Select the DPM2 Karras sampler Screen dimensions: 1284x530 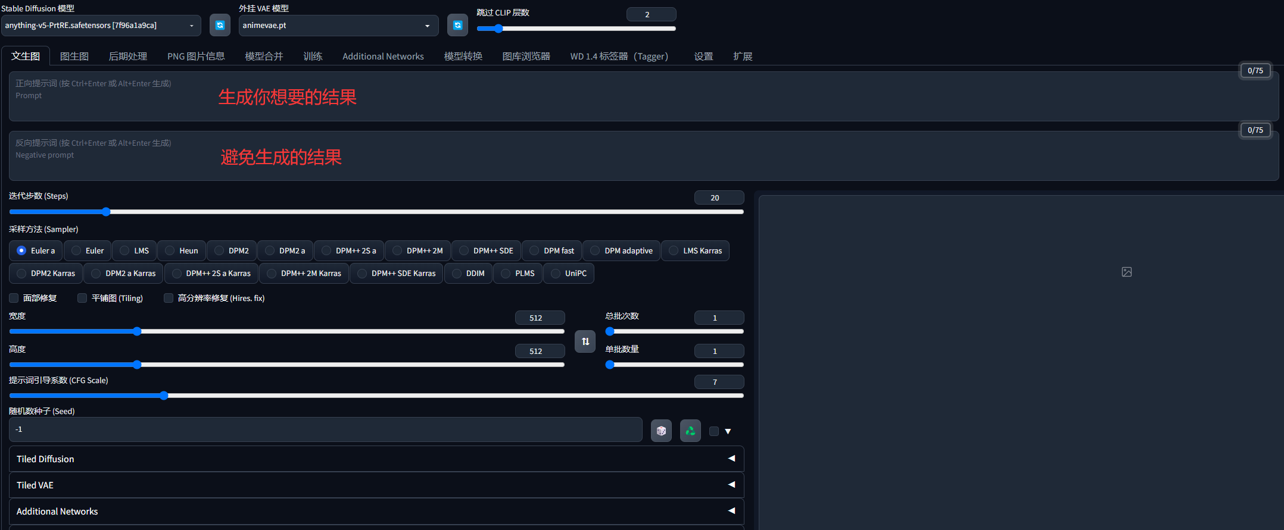coord(46,273)
